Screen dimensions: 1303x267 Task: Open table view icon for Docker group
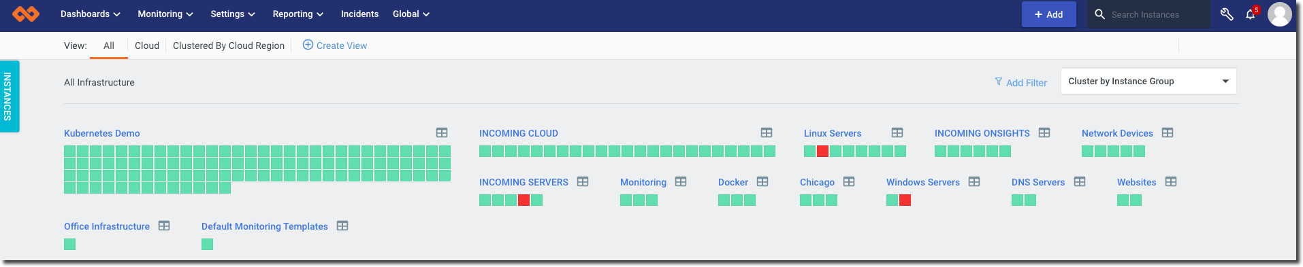pyautogui.click(x=762, y=181)
